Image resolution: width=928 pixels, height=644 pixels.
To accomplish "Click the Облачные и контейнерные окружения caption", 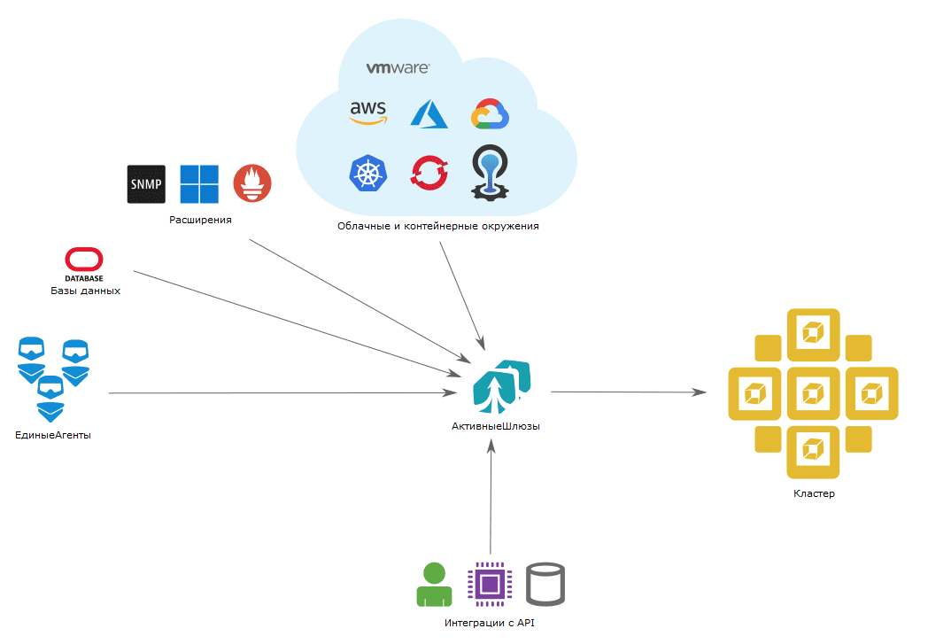I will coord(437,227).
